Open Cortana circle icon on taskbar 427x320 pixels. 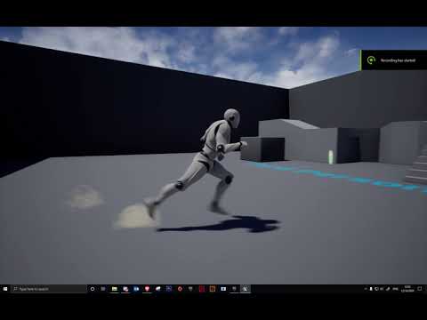click(x=93, y=289)
